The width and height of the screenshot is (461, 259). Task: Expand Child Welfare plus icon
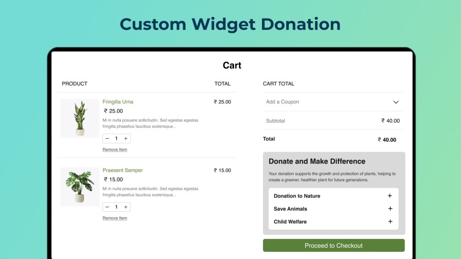389,221
